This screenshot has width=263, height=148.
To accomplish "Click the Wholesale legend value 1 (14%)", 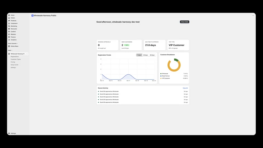I will coord(185,74).
